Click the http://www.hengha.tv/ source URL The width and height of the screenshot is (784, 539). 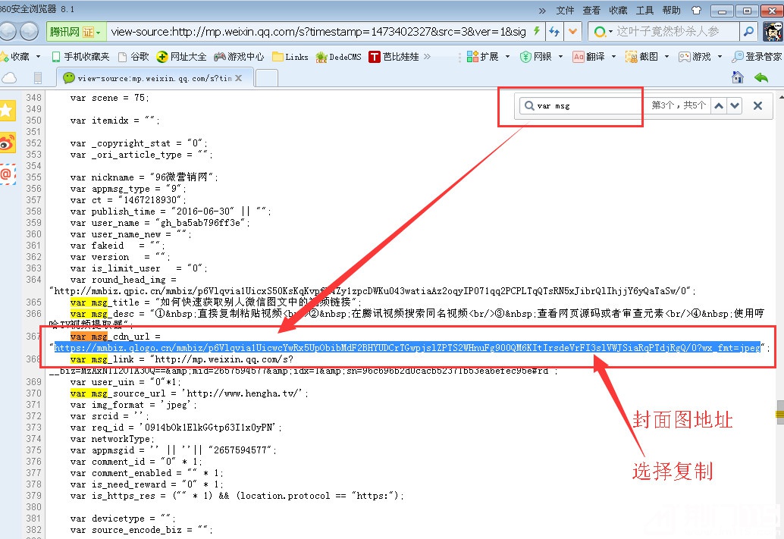pos(244,393)
